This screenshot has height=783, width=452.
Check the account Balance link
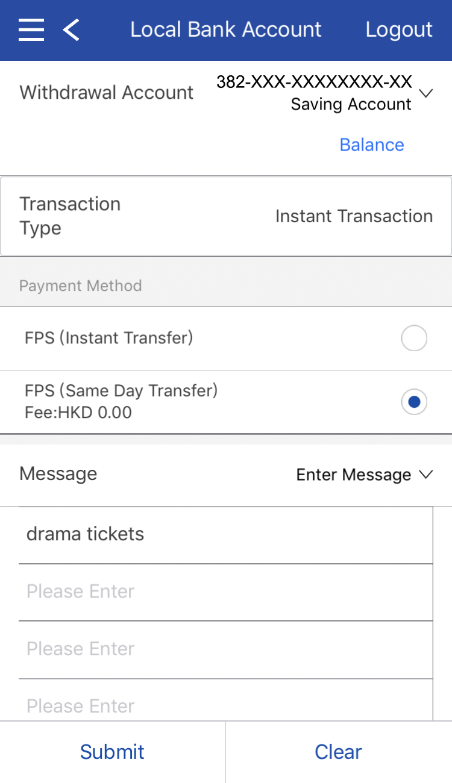(372, 145)
